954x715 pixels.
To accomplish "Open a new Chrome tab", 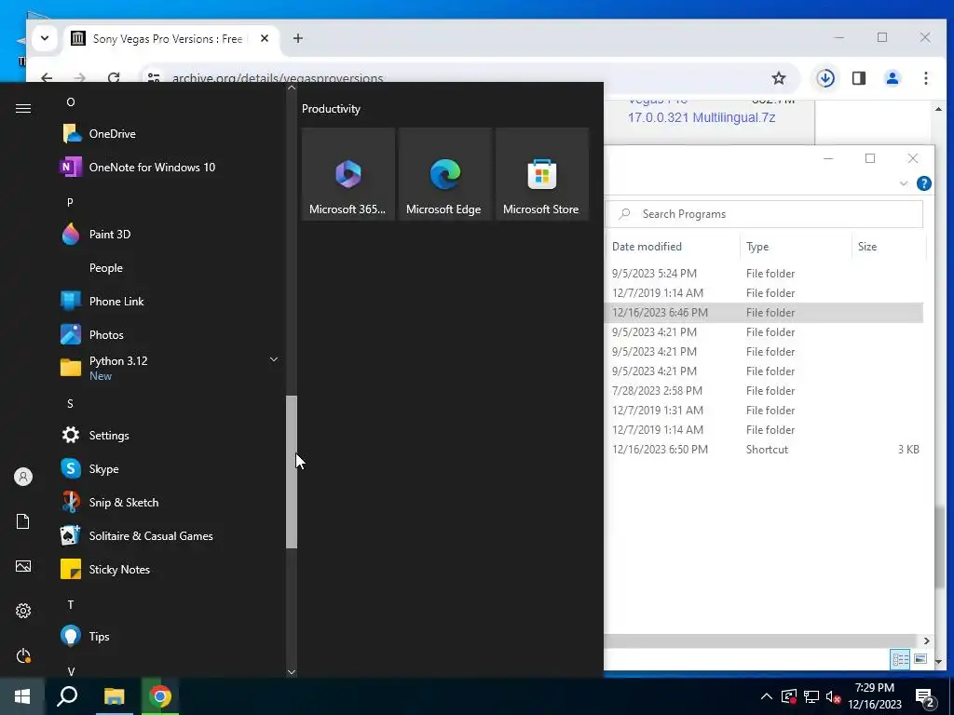I will click(297, 38).
